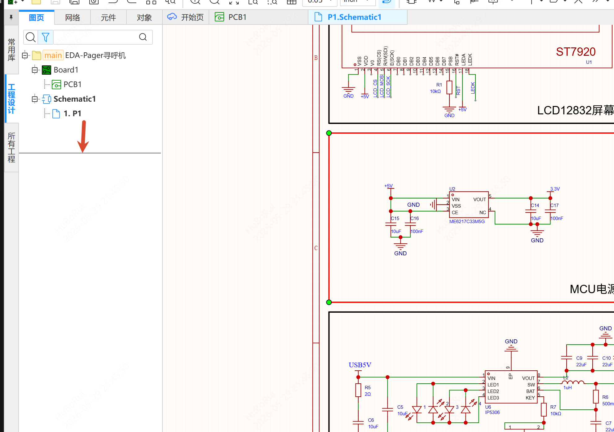The image size is (614, 432).
Task: Click the magnifier icon left of the filter
Action: pyautogui.click(x=30, y=37)
